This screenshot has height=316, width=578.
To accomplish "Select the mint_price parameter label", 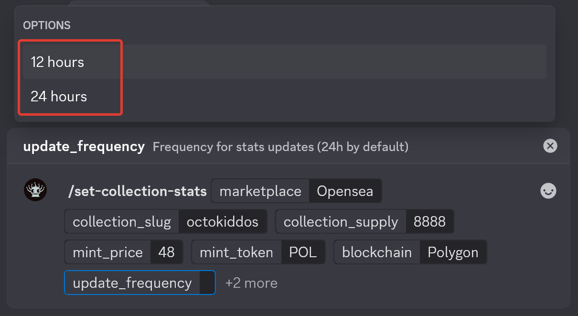I will [107, 252].
